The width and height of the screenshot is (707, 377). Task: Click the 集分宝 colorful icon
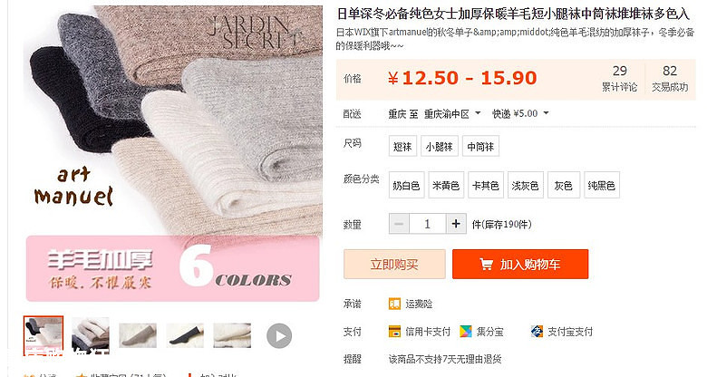(465, 332)
